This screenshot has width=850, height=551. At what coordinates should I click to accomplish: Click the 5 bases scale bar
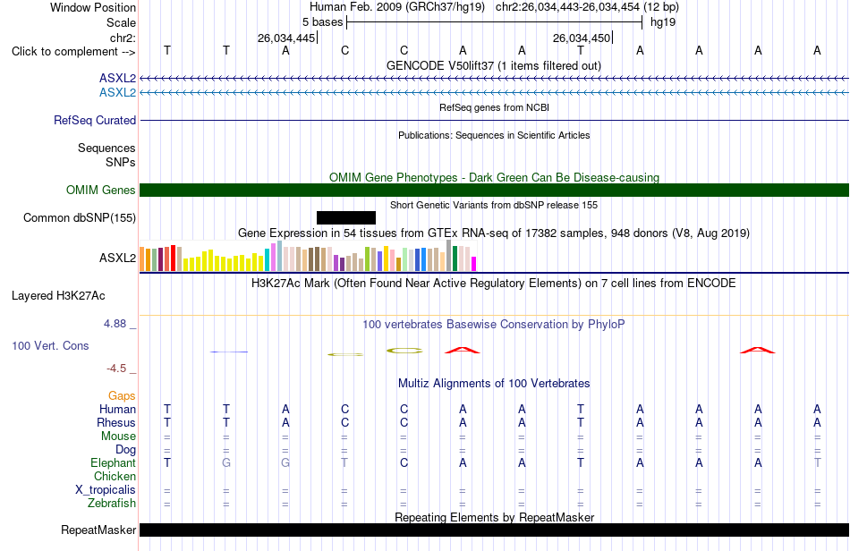point(495,22)
